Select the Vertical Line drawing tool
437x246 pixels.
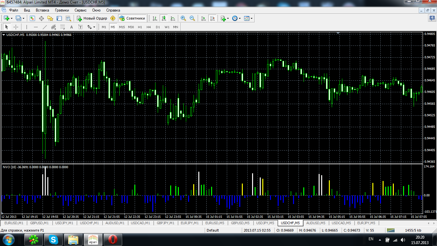(27, 27)
